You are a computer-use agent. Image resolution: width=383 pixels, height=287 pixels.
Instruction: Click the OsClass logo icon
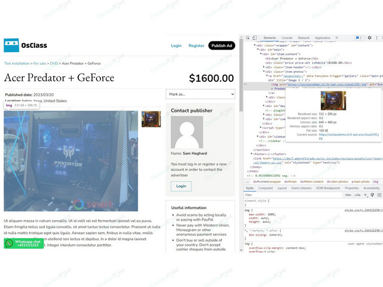[x=11, y=45]
